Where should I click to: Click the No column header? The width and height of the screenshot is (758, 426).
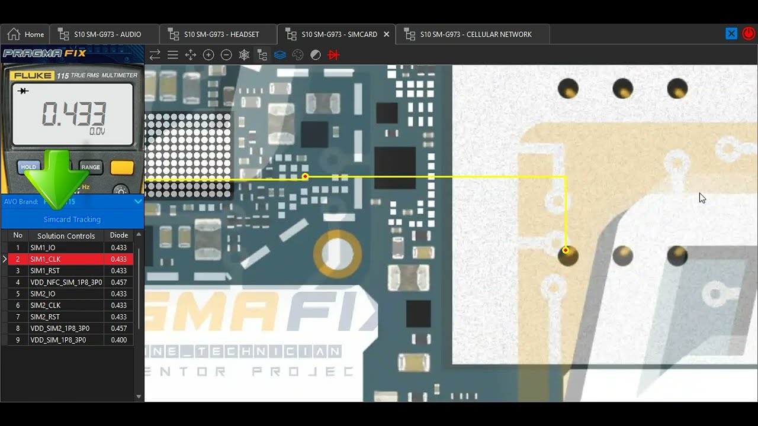18,235
